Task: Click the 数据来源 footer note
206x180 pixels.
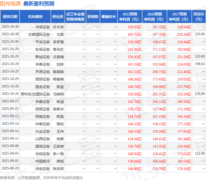Action: pyautogui.click(x=42, y=178)
